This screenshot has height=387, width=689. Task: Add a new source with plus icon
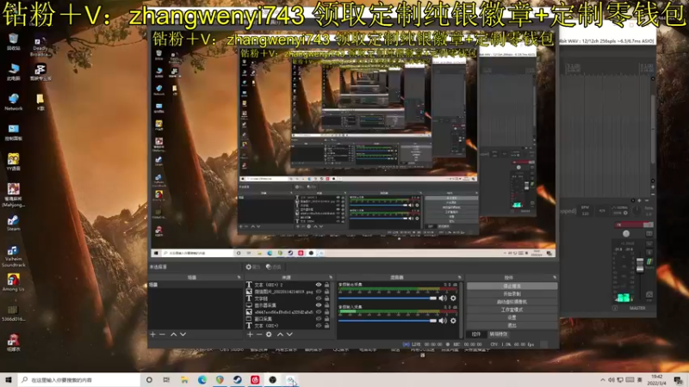pyautogui.click(x=250, y=335)
